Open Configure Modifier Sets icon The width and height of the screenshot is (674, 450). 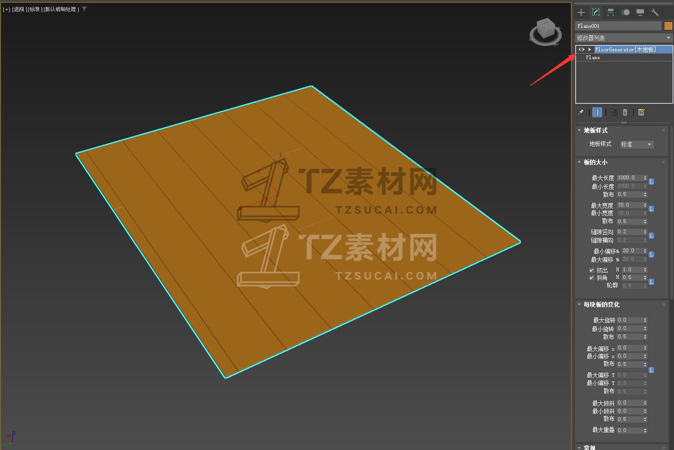pos(641,112)
